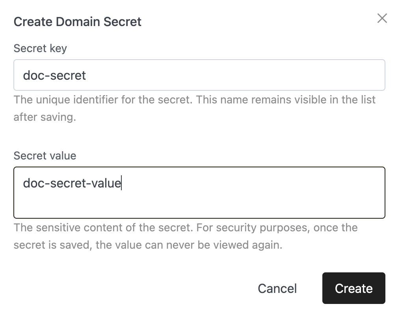Click the doc-secret-value entry
398x315 pixels.
coord(72,183)
